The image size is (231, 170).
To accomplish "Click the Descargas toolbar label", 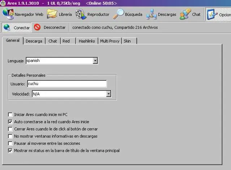I will (x=167, y=14).
